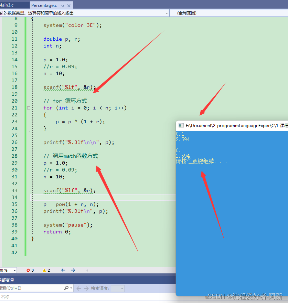Click the locals search input field
This screenshot has height=303, width=288.
click(31, 288)
